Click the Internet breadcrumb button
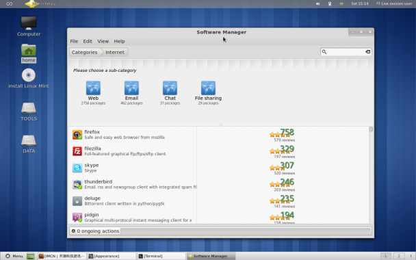 pos(115,52)
